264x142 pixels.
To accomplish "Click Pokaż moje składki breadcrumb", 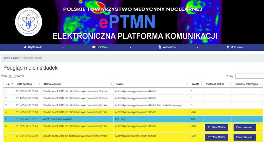I will (32, 58).
